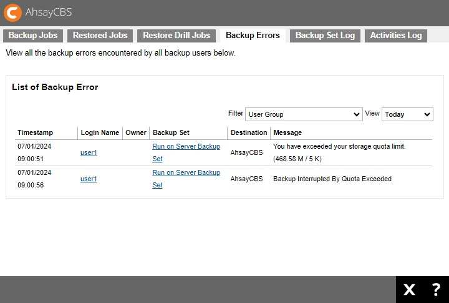Click the Message column header
Screen dimensions: 449x303
pyautogui.click(x=287, y=132)
